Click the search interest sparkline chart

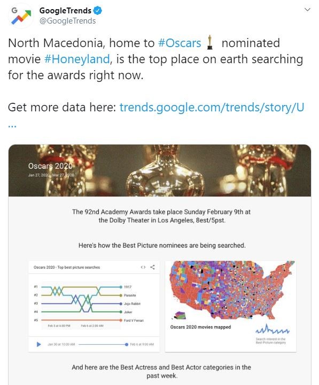[x=273, y=330]
